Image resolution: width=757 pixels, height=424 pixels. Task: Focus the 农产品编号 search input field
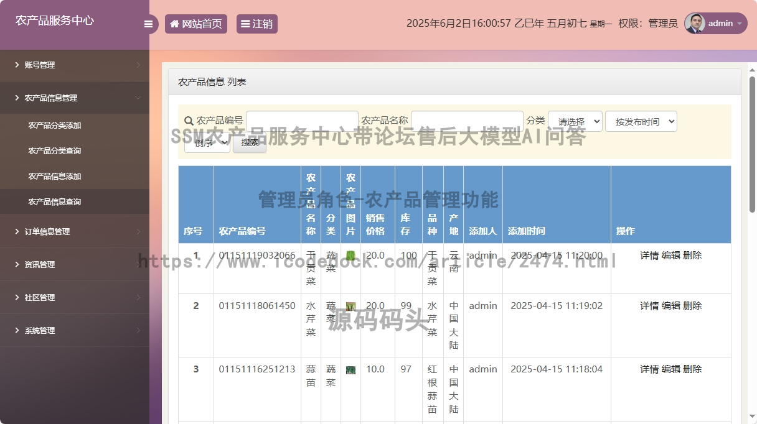[302, 121]
